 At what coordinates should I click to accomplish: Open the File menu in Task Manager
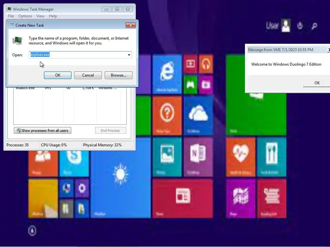tap(11, 16)
